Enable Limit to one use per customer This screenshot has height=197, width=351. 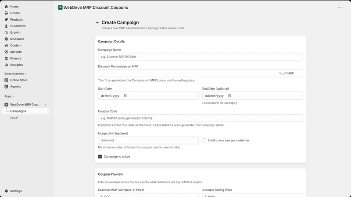[204, 140]
